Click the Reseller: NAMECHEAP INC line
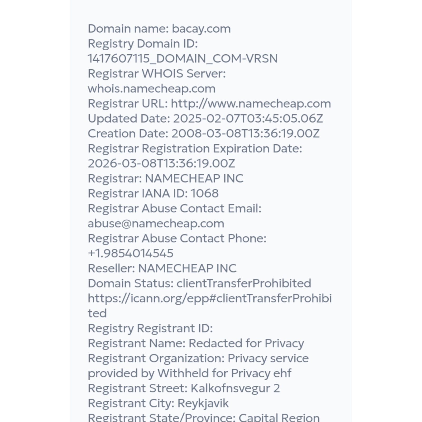Viewport: 422px width, 422px height. click(x=162, y=268)
